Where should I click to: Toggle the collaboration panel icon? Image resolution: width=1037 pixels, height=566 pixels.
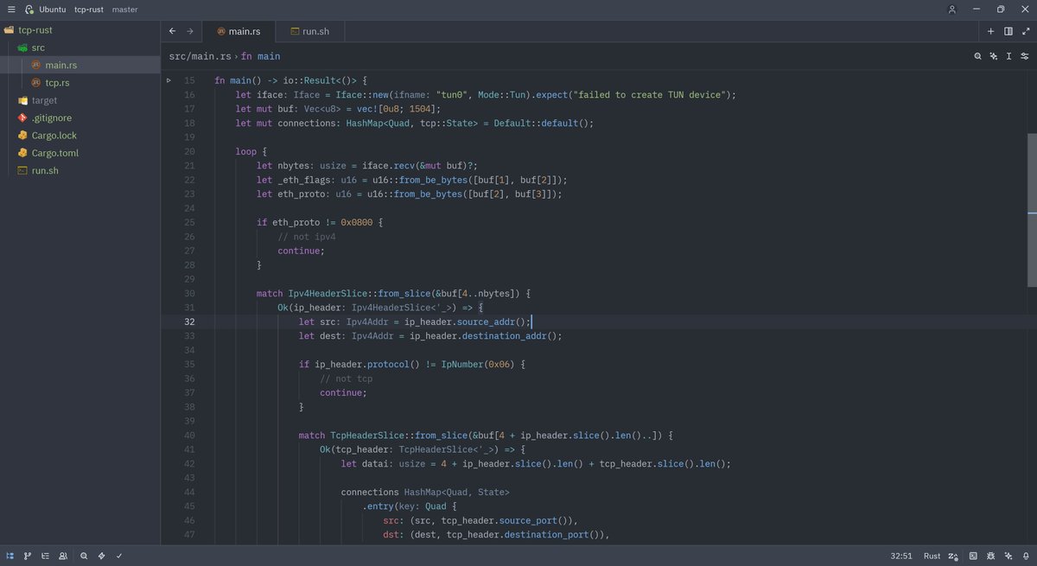point(63,556)
